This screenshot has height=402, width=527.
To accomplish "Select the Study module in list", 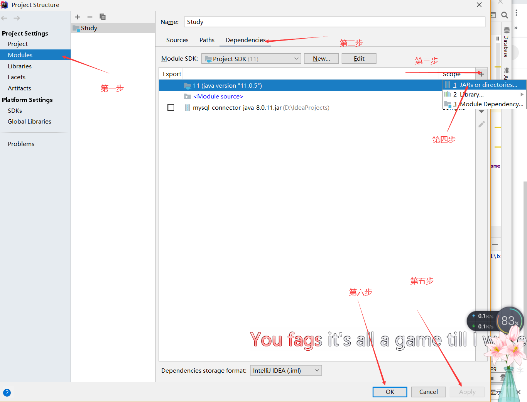I will 113,28.
